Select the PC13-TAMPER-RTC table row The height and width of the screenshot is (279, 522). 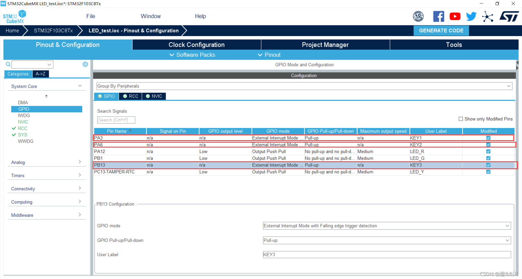click(x=304, y=172)
